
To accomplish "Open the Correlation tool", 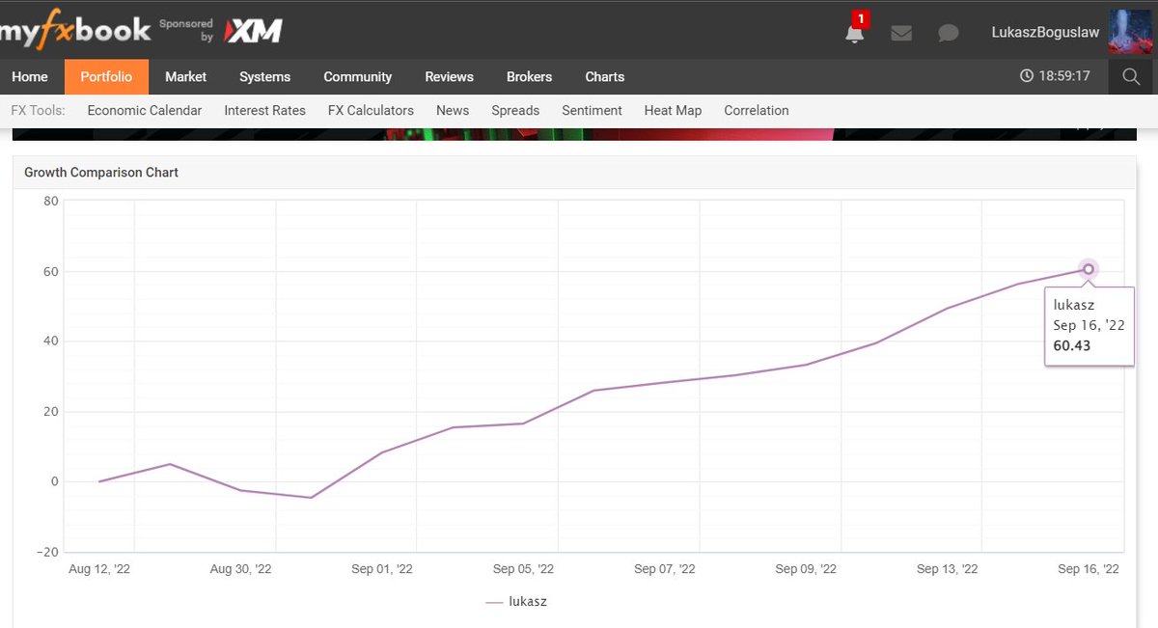I will point(757,111).
